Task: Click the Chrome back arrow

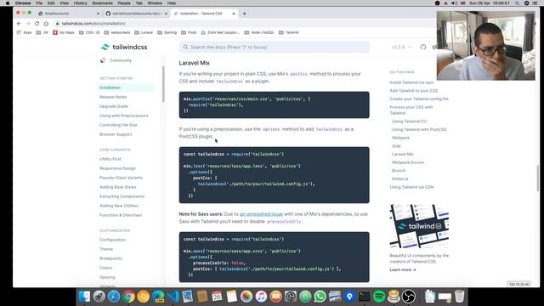Action: [19, 23]
